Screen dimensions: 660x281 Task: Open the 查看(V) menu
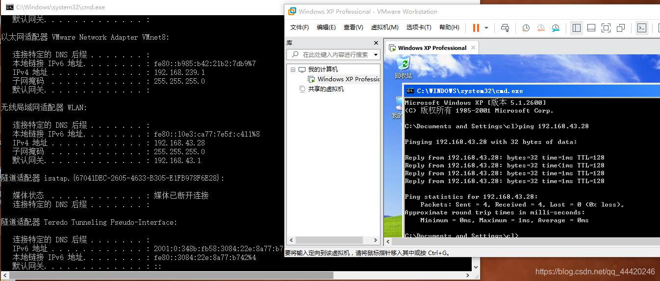pyautogui.click(x=353, y=27)
